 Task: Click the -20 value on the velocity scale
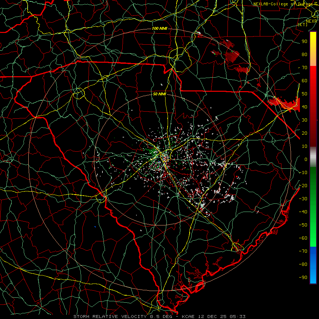(303, 185)
